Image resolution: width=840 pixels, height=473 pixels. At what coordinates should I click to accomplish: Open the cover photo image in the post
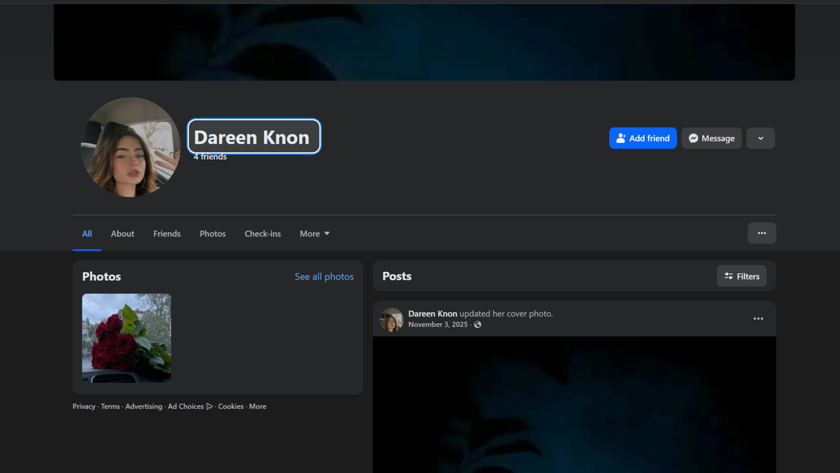[574, 405]
